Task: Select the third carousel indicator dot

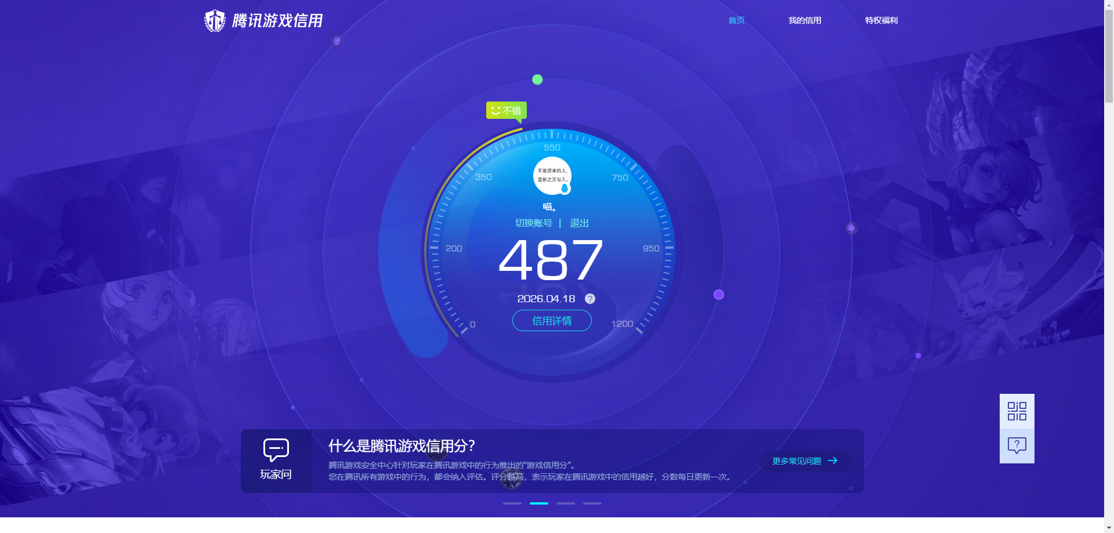Action: [565, 503]
